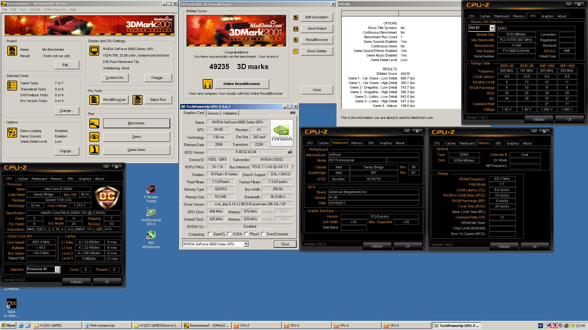
Task: Click the GPU-Z BIOS save chip icon
Action: 290,152
